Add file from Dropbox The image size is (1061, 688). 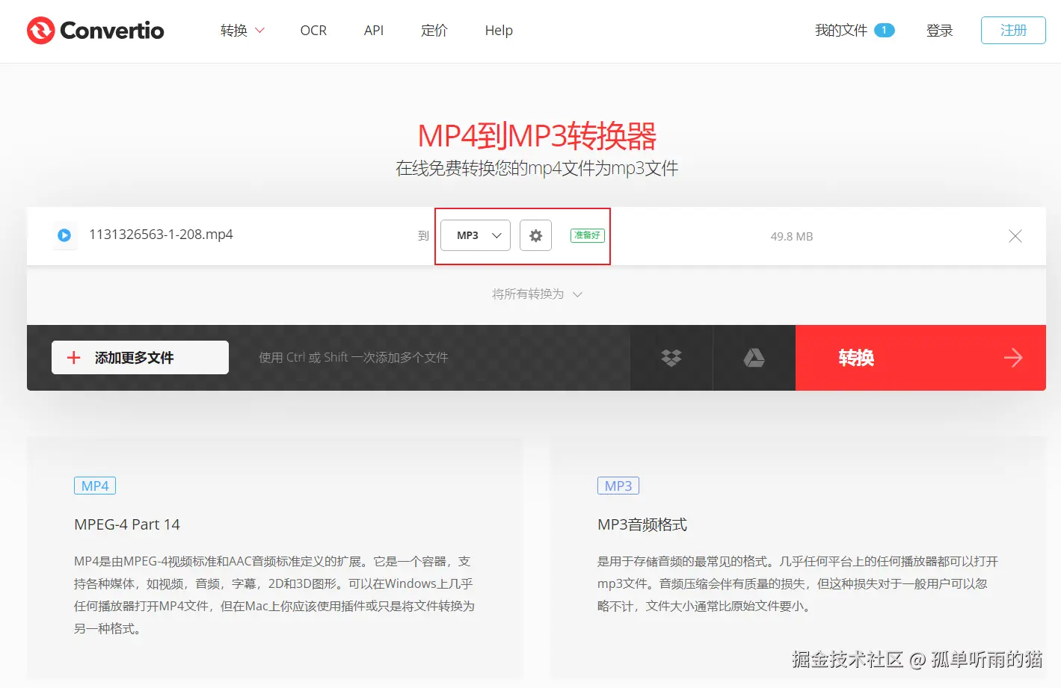pyautogui.click(x=671, y=358)
